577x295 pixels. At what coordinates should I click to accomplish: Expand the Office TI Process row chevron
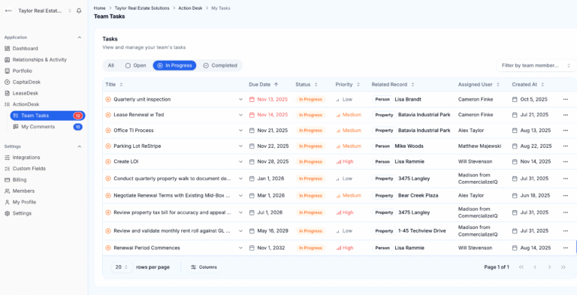click(240, 131)
